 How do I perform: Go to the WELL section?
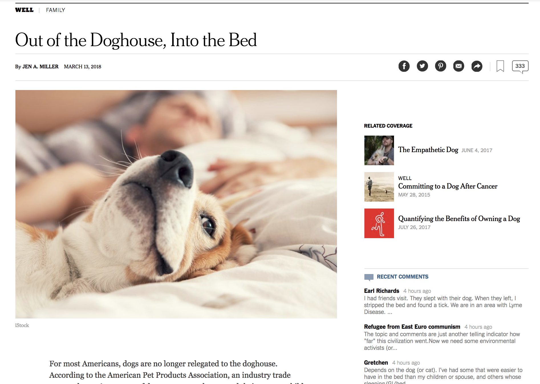coord(24,10)
